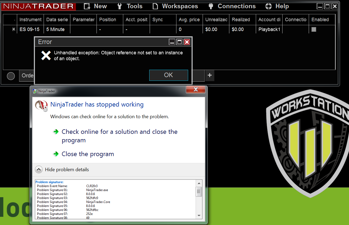Viewport: 349px width, 225px height.
Task: Minimize the NinjaTrader Control Center window
Action: click(320, 7)
